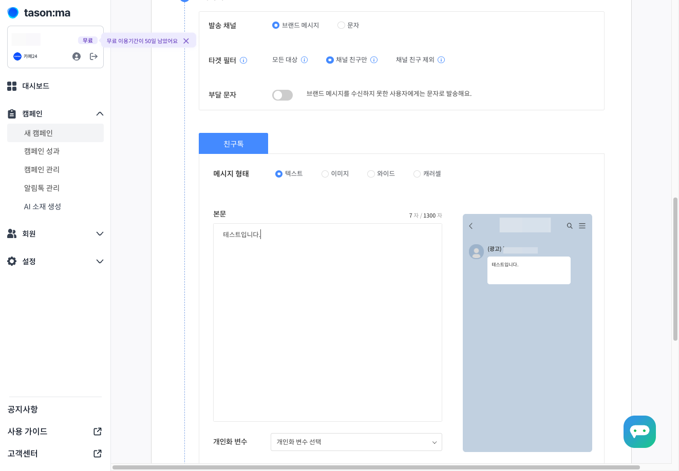Click the tason:ma logo
Viewport: 679px width, 471px height.
[39, 13]
